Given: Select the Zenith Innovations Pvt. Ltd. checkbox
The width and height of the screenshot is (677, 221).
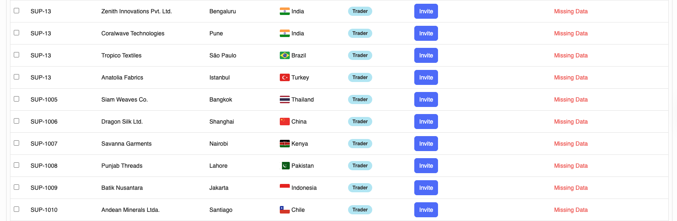Looking at the screenshot, I should 17,10.
